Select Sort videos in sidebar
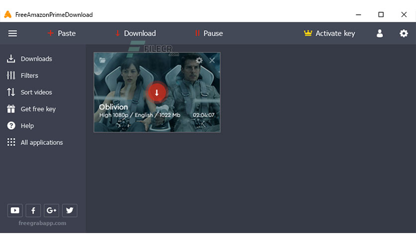The height and width of the screenshot is (240, 416). click(29, 92)
